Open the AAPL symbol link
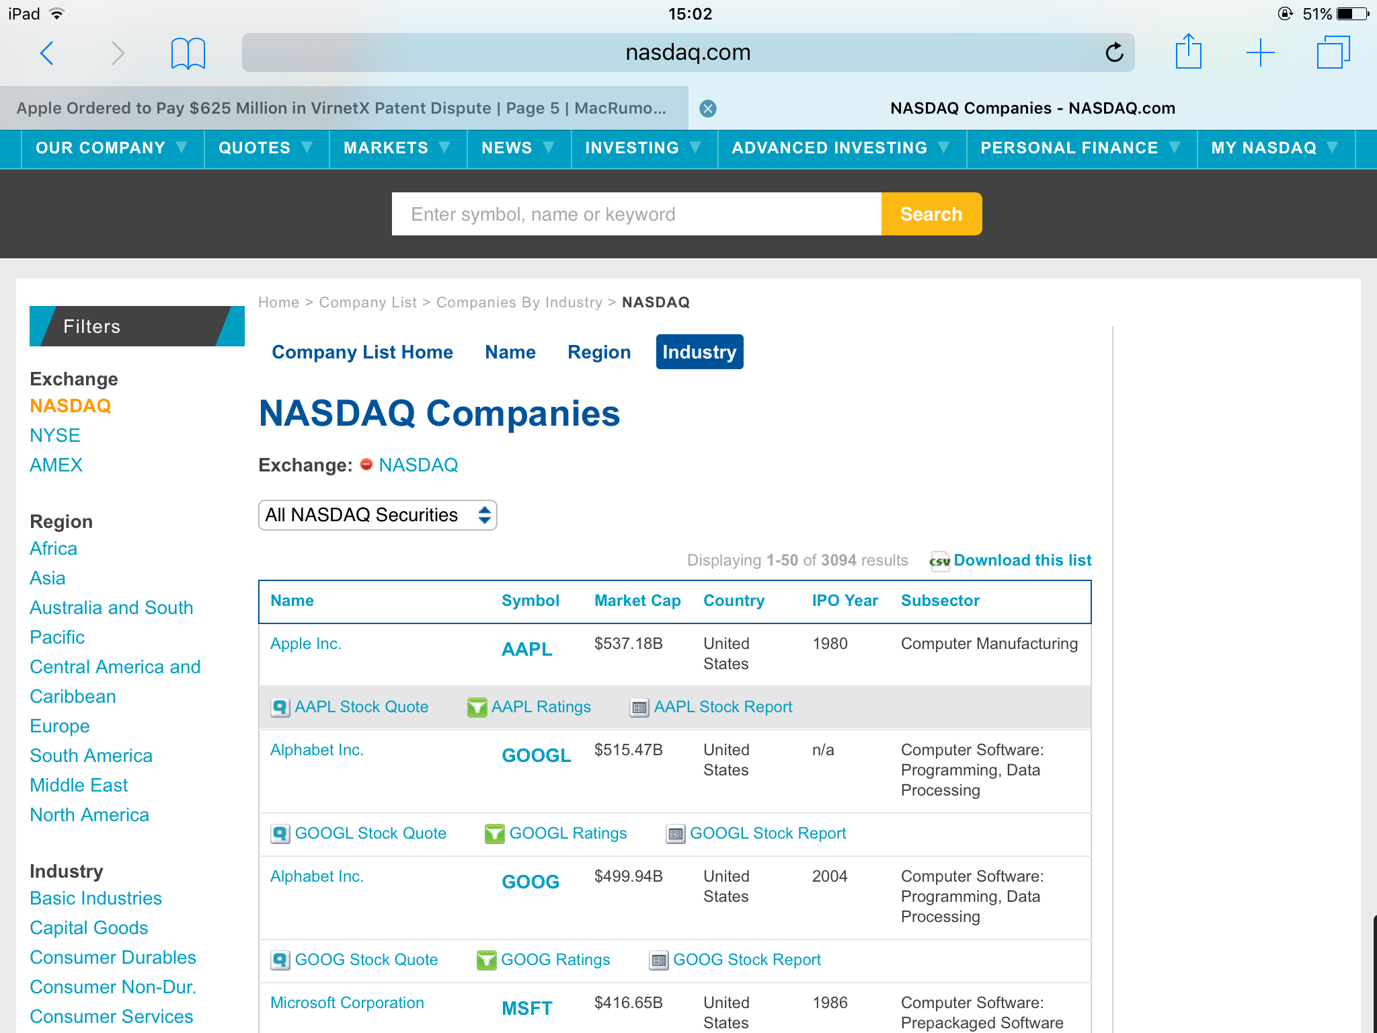Image resolution: width=1377 pixels, height=1033 pixels. 527,649
